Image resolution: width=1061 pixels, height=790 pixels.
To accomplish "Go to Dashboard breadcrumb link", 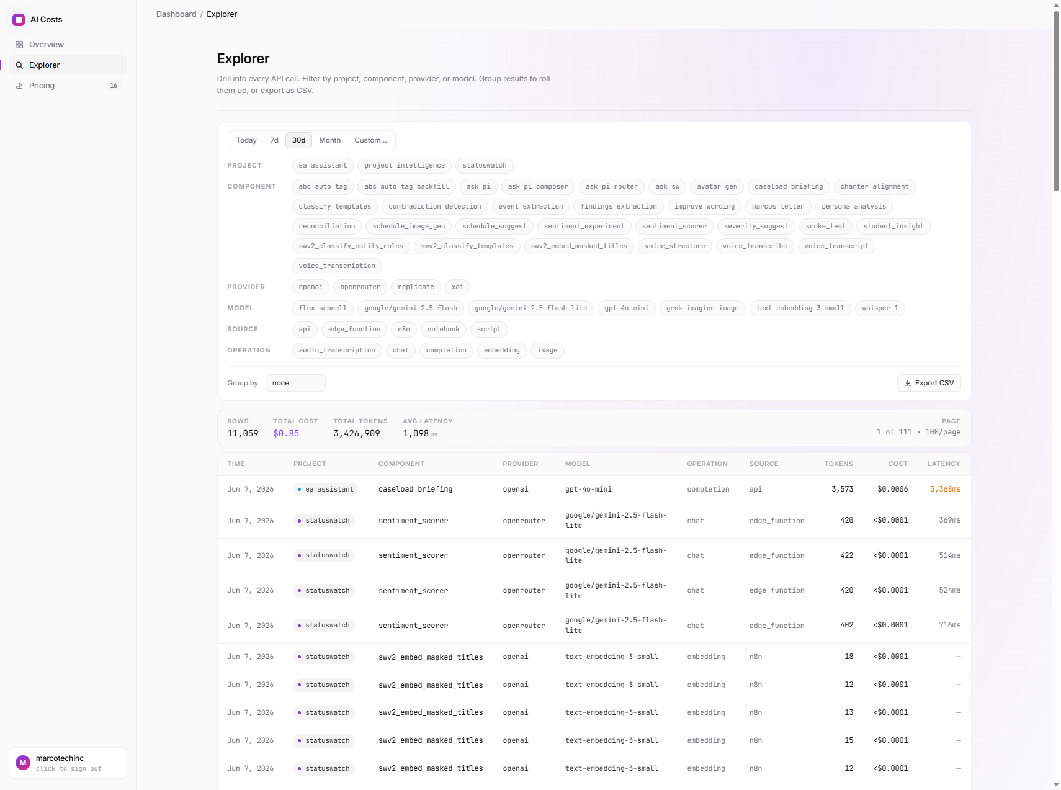I will point(176,14).
